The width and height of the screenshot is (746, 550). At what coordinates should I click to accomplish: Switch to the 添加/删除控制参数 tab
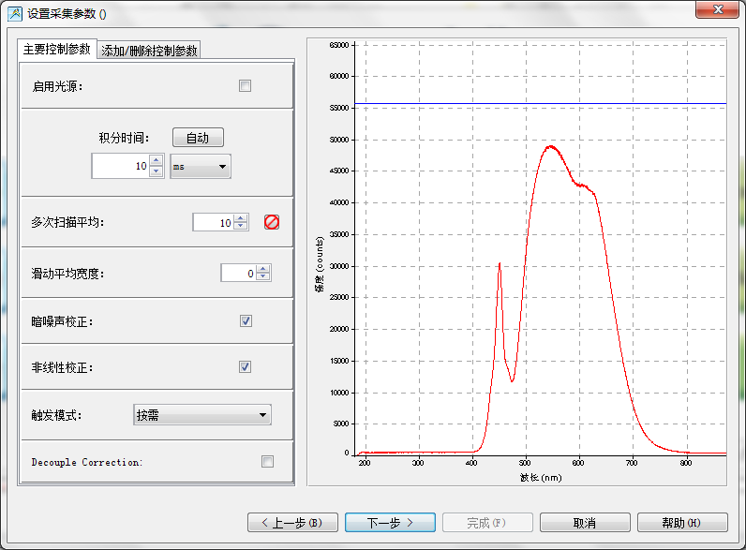pos(150,51)
